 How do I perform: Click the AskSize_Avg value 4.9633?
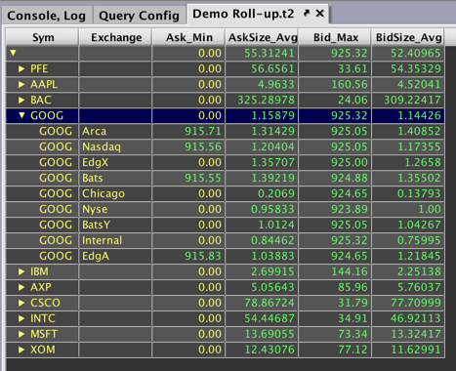[x=276, y=84]
